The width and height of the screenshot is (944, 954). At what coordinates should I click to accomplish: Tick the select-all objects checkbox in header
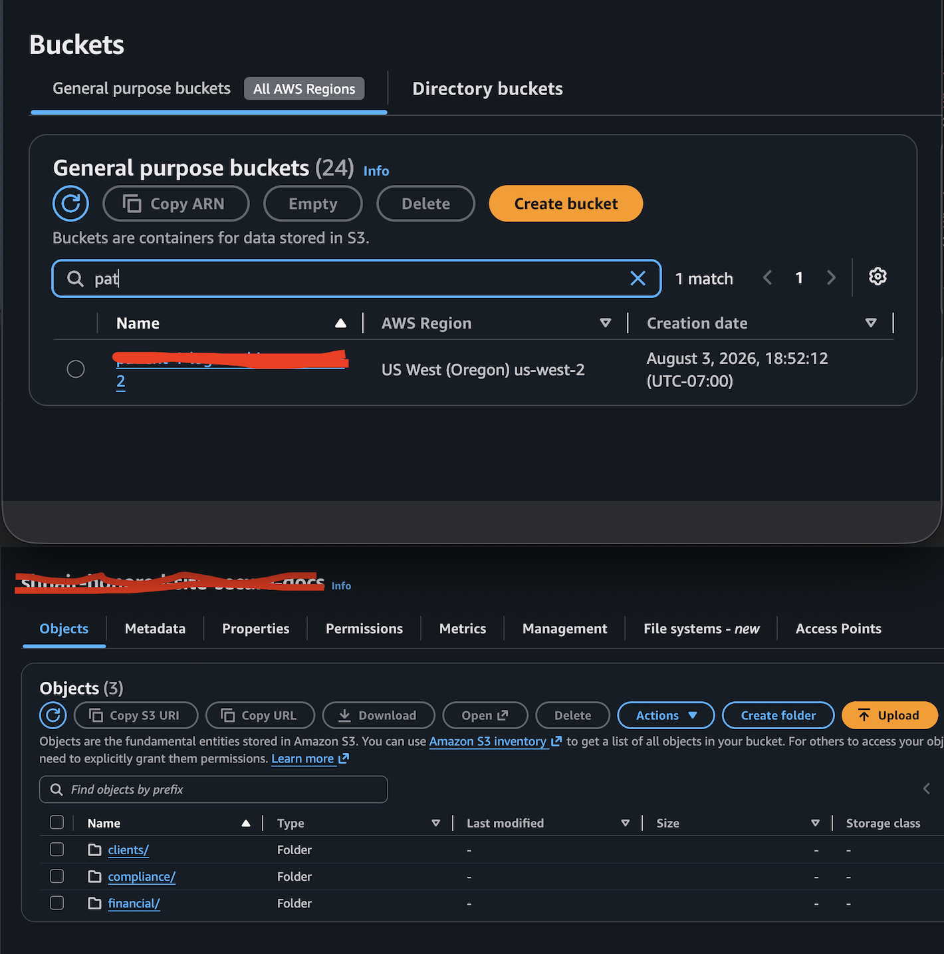point(57,822)
